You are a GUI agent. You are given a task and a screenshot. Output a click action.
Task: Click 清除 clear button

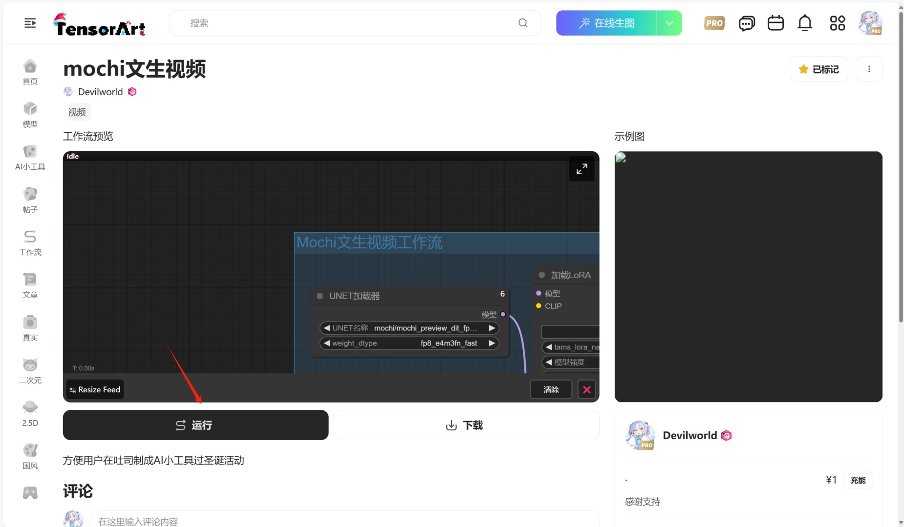(551, 389)
